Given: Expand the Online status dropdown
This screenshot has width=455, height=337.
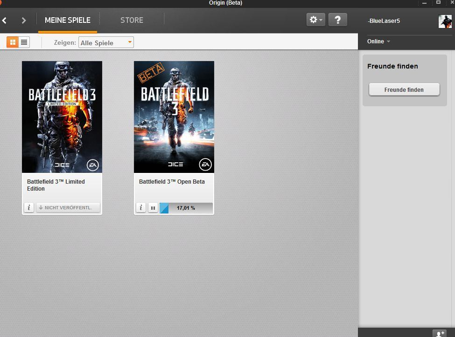Looking at the screenshot, I should 378,41.
